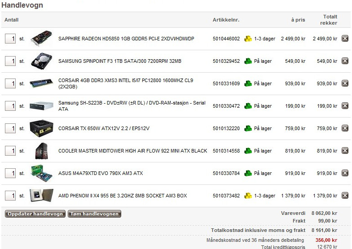352x249 pixels.
Task: Click the Total kredittkjøpspris value 12 670 kr
Action: point(327,247)
